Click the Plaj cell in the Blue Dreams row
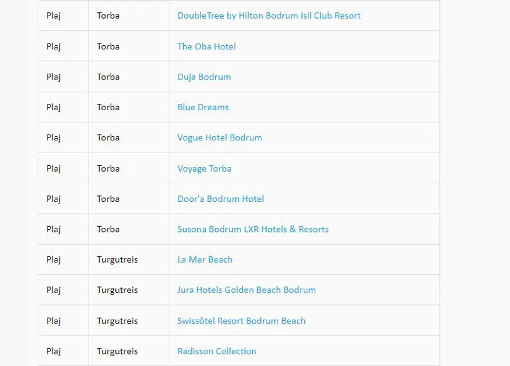This screenshot has width=510, height=366. 53,107
